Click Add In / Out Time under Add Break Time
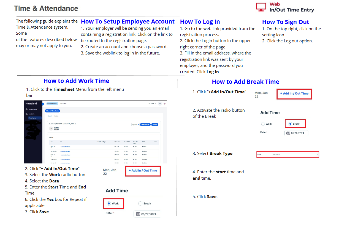Screen dimensions: 339x238 pyautogui.click(x=294, y=94)
